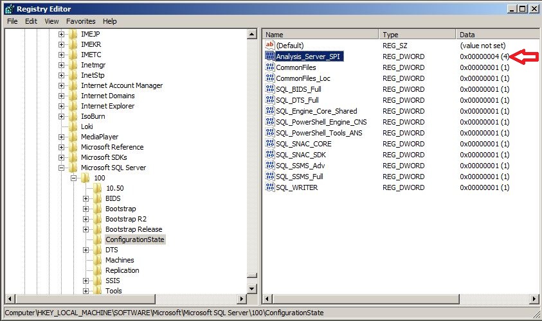542x321 pixels.
Task: Open the Edit menu
Action: [x=31, y=21]
